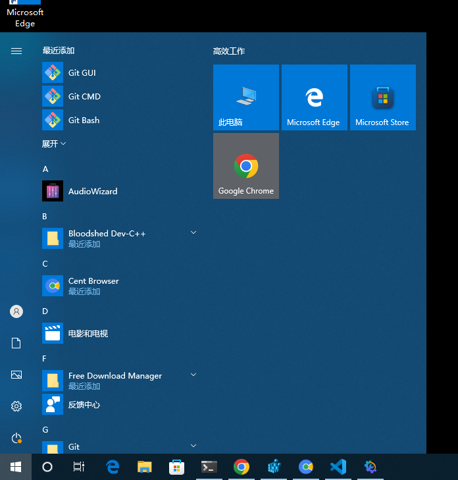458x480 pixels.
Task: Click the gear-wrench app at taskbar end
Action: (370, 467)
